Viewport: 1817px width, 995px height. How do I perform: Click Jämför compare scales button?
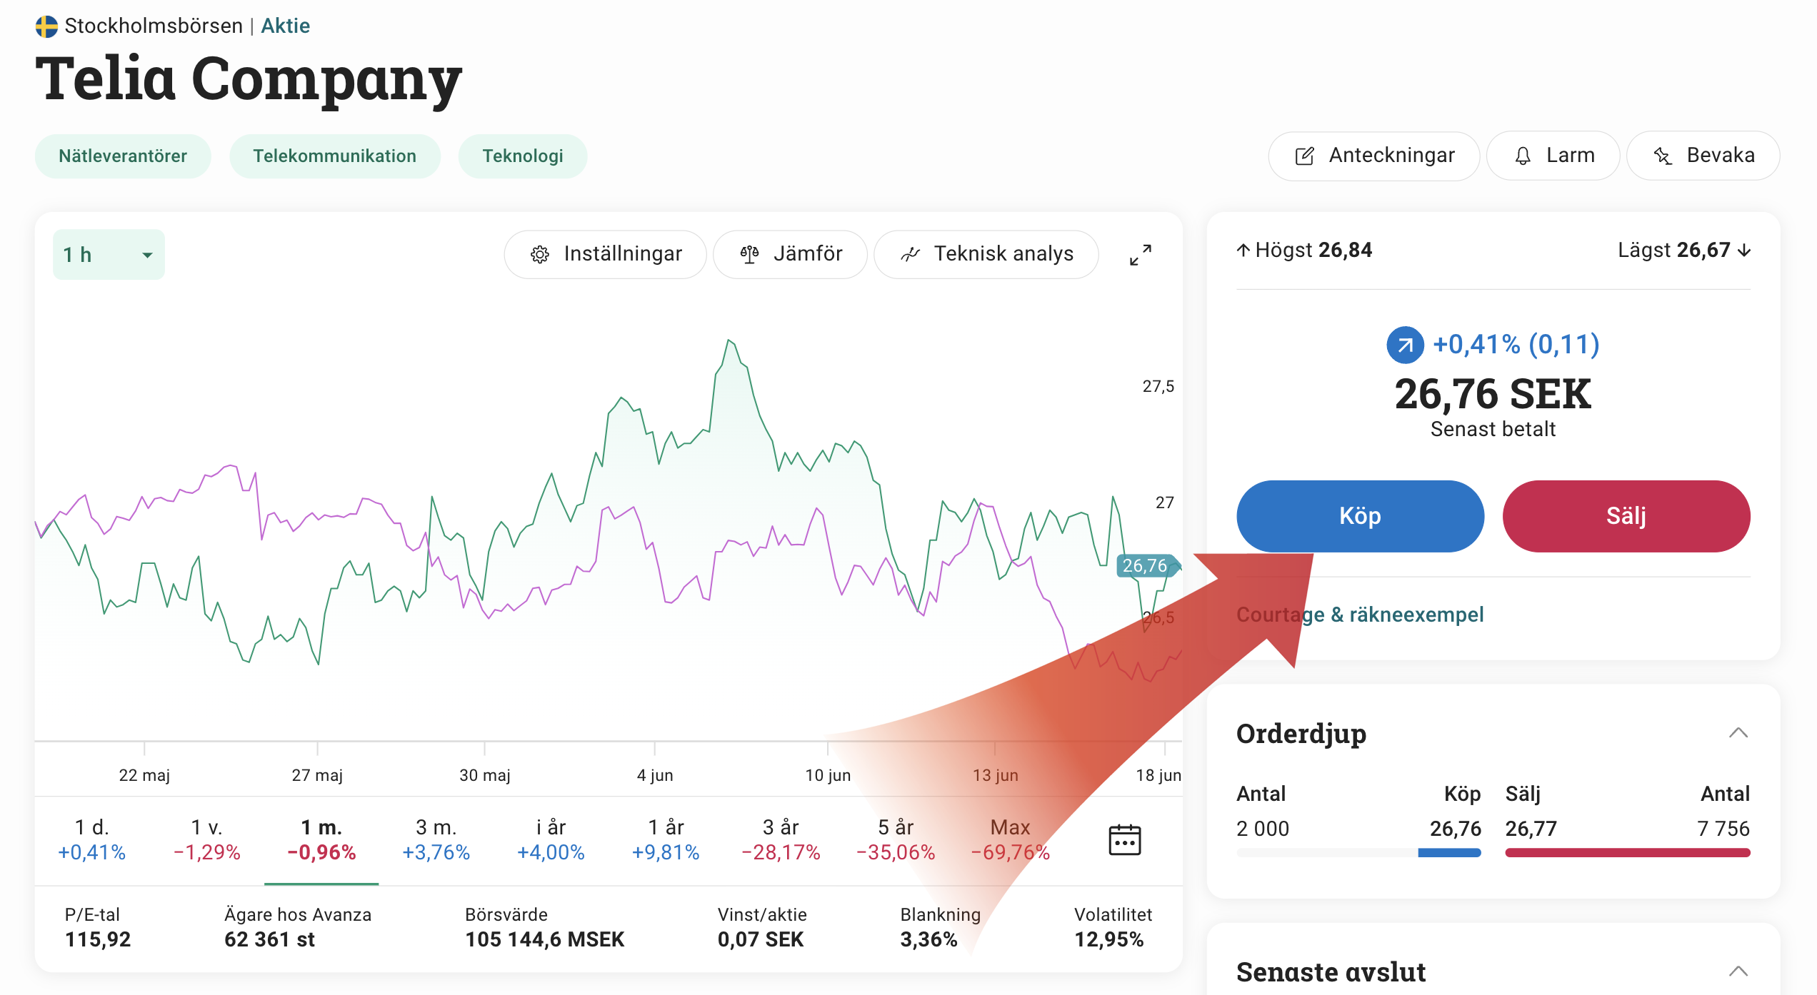pos(791,254)
